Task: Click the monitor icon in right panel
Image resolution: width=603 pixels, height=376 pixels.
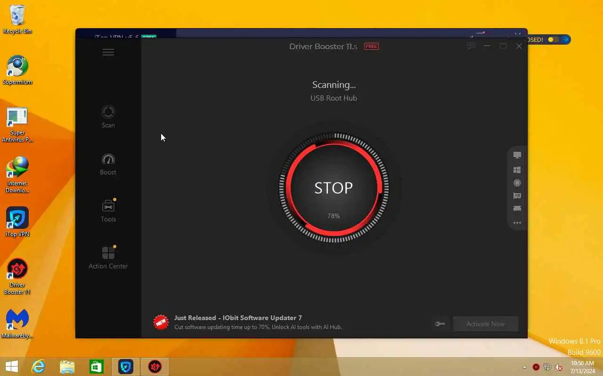Action: [x=517, y=155]
